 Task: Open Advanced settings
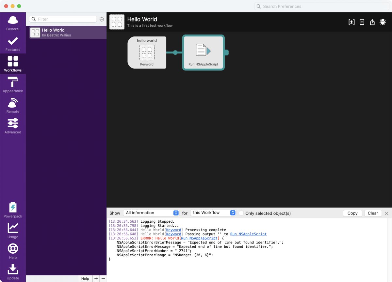13,126
